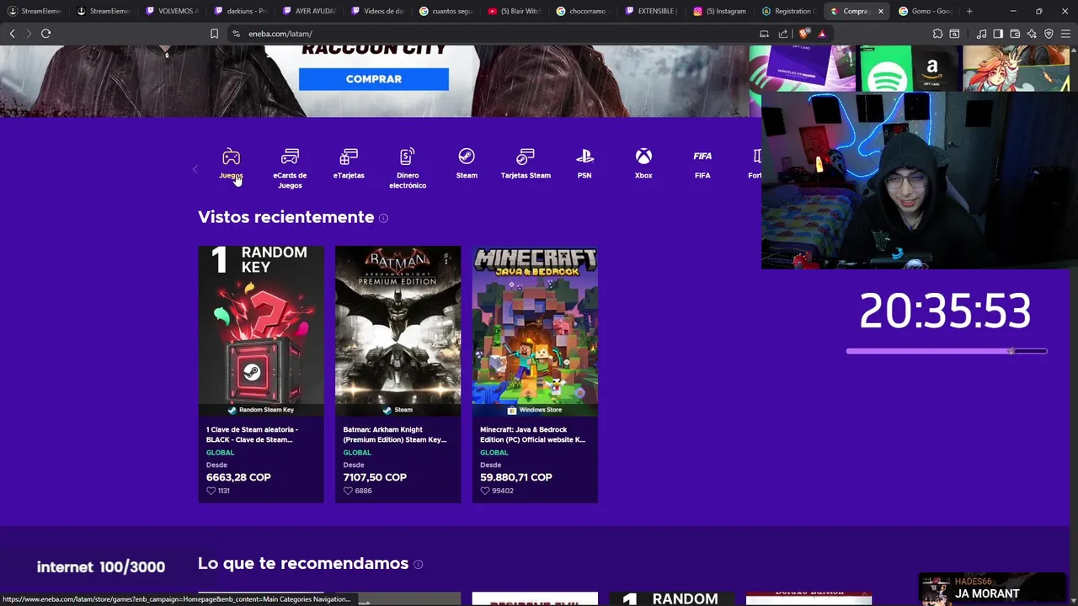1078x606 pixels.
Task: Switch to the Instagram tab
Action: pyautogui.click(x=719, y=11)
